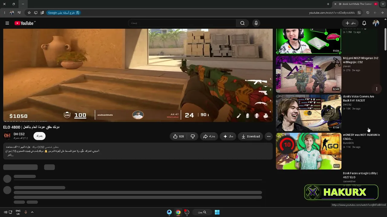Open the Chrome profile avatar
The width and height of the screenshot is (387, 217).
[12, 13]
